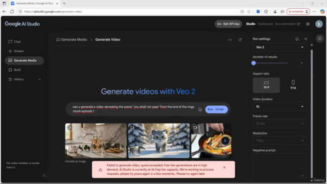
Task: Click the blue circle browser toolbar icon
Action: [258, 12]
